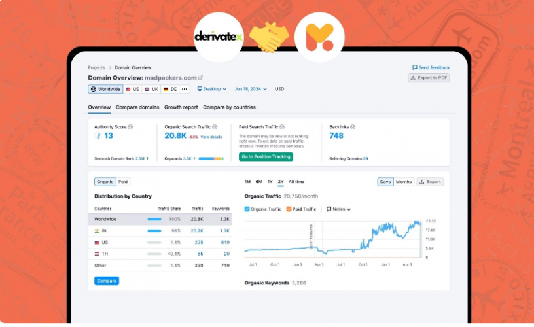Switch distribution to Paid

click(123, 182)
